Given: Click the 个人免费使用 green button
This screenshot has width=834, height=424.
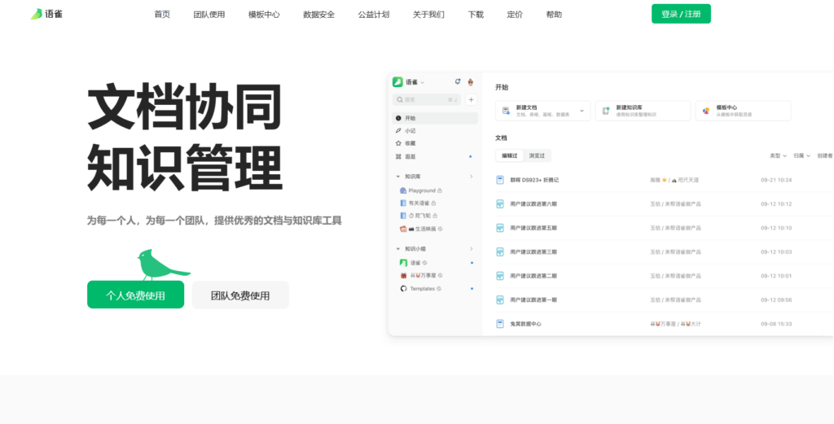Looking at the screenshot, I should tap(135, 295).
